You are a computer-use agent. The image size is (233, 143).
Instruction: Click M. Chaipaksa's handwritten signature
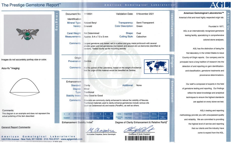tap(101, 130)
